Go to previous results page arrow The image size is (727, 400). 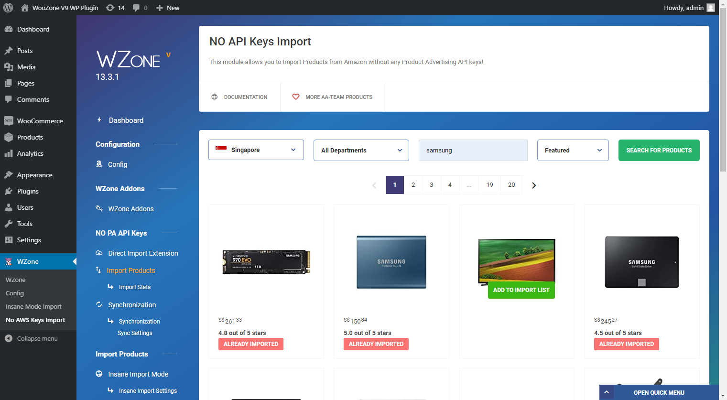coord(374,185)
